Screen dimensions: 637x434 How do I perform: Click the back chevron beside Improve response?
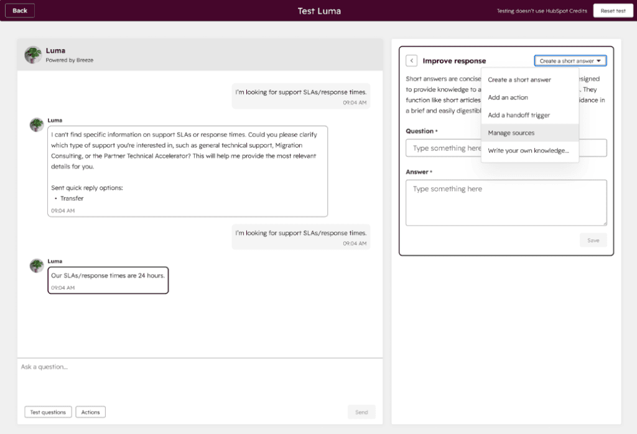412,60
